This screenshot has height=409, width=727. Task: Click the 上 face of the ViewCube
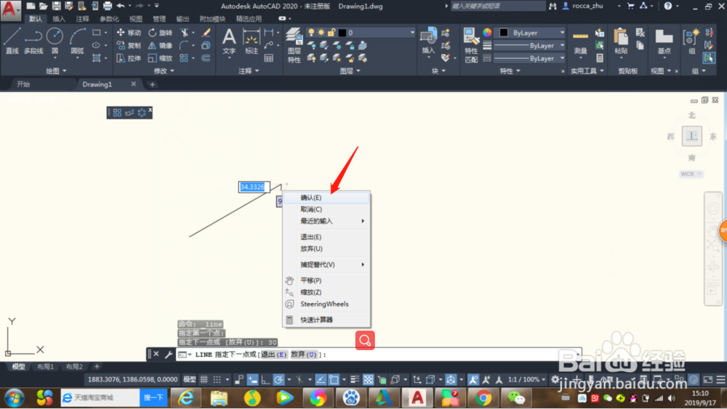[x=692, y=136]
